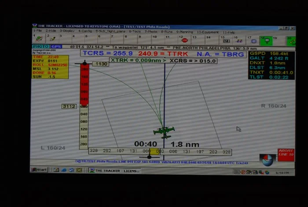308x207 pixels.
Task: Click the XCRS = > 015.0 readout
Action: click(193, 61)
